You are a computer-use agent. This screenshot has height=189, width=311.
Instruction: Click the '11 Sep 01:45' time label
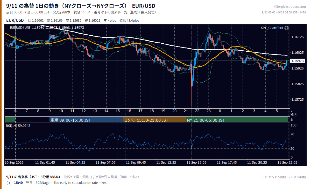pos(45,163)
